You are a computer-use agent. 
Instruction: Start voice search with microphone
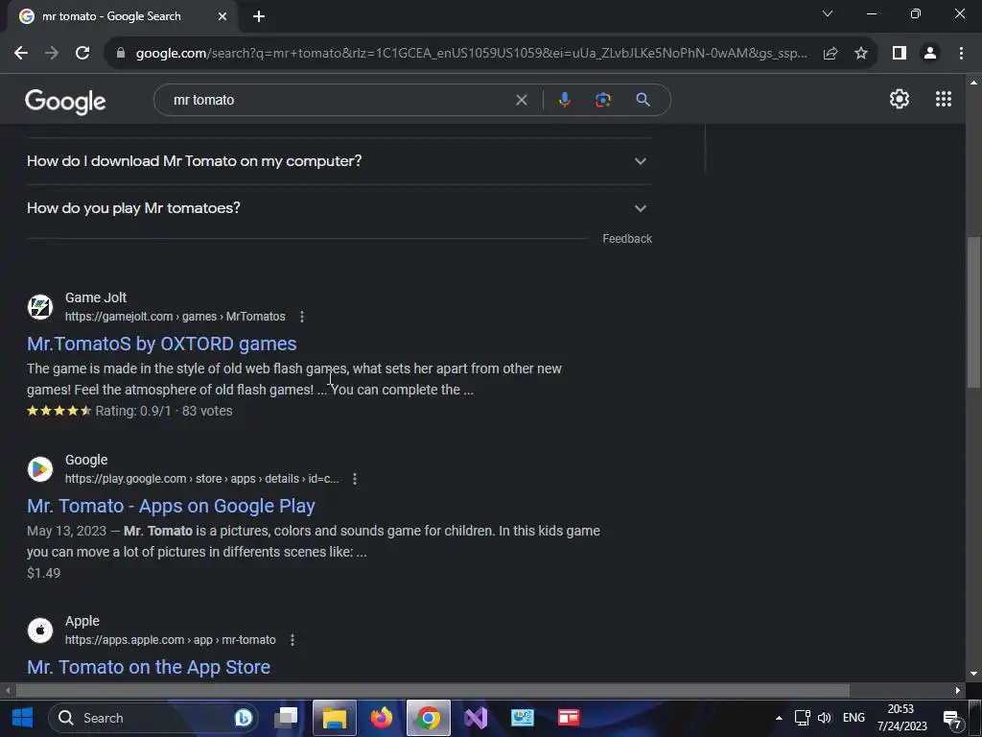[564, 100]
